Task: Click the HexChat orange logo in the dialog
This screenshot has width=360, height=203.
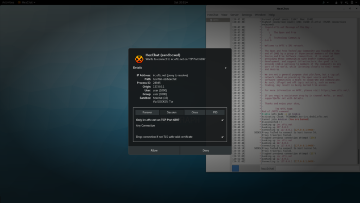Action: pos(139,59)
